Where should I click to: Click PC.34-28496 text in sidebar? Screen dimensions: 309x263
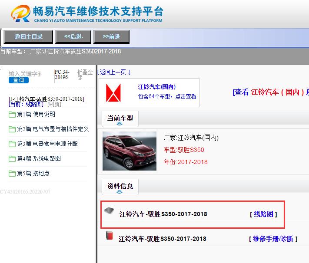pos(62,75)
